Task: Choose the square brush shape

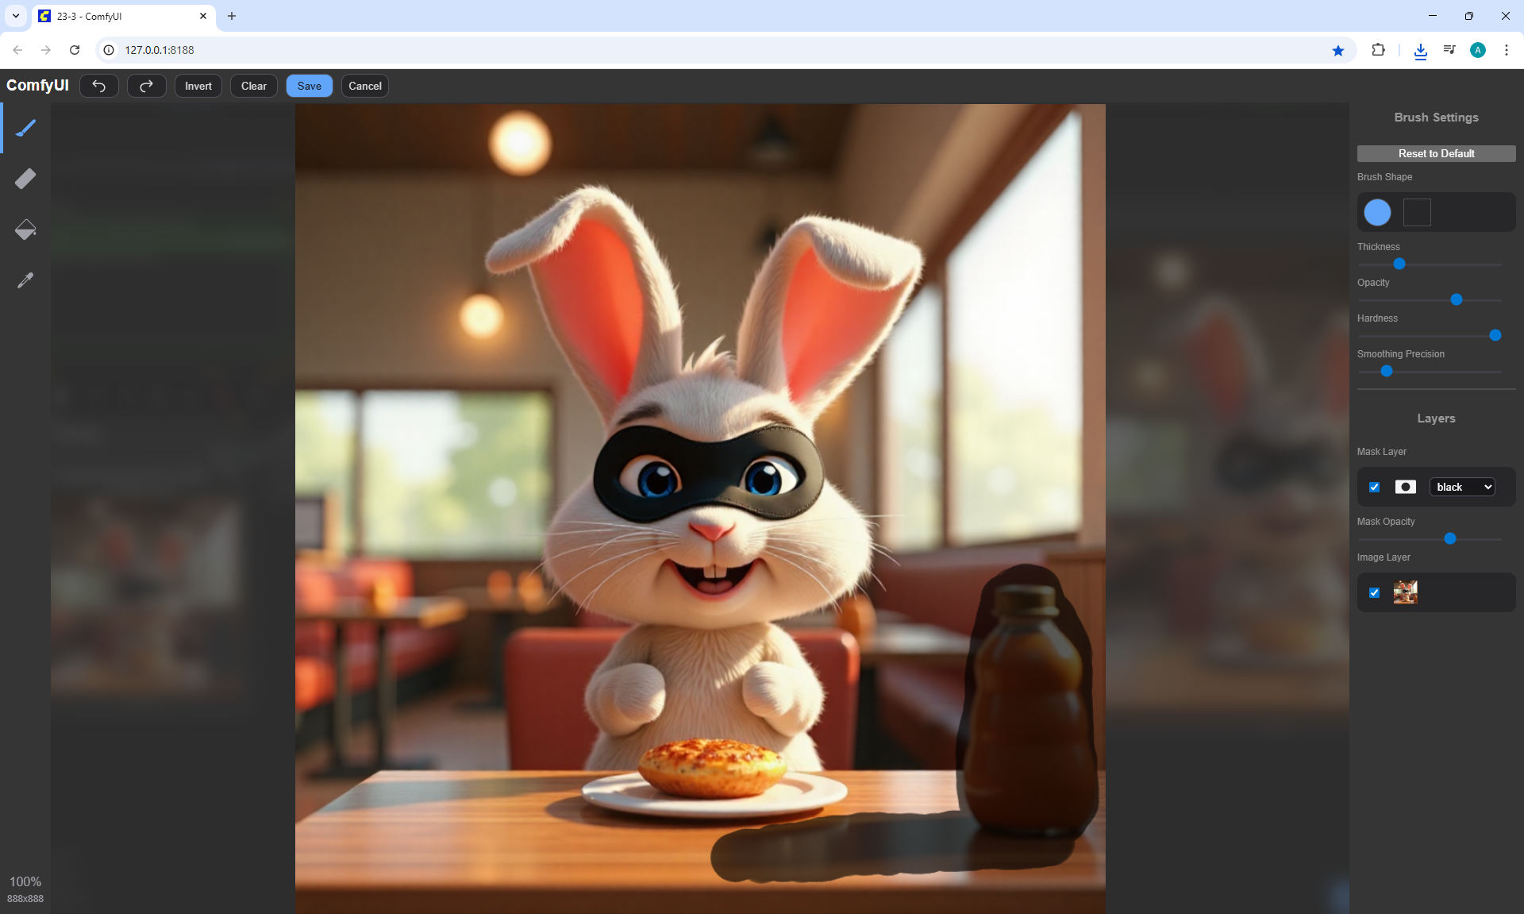Action: [x=1417, y=212]
